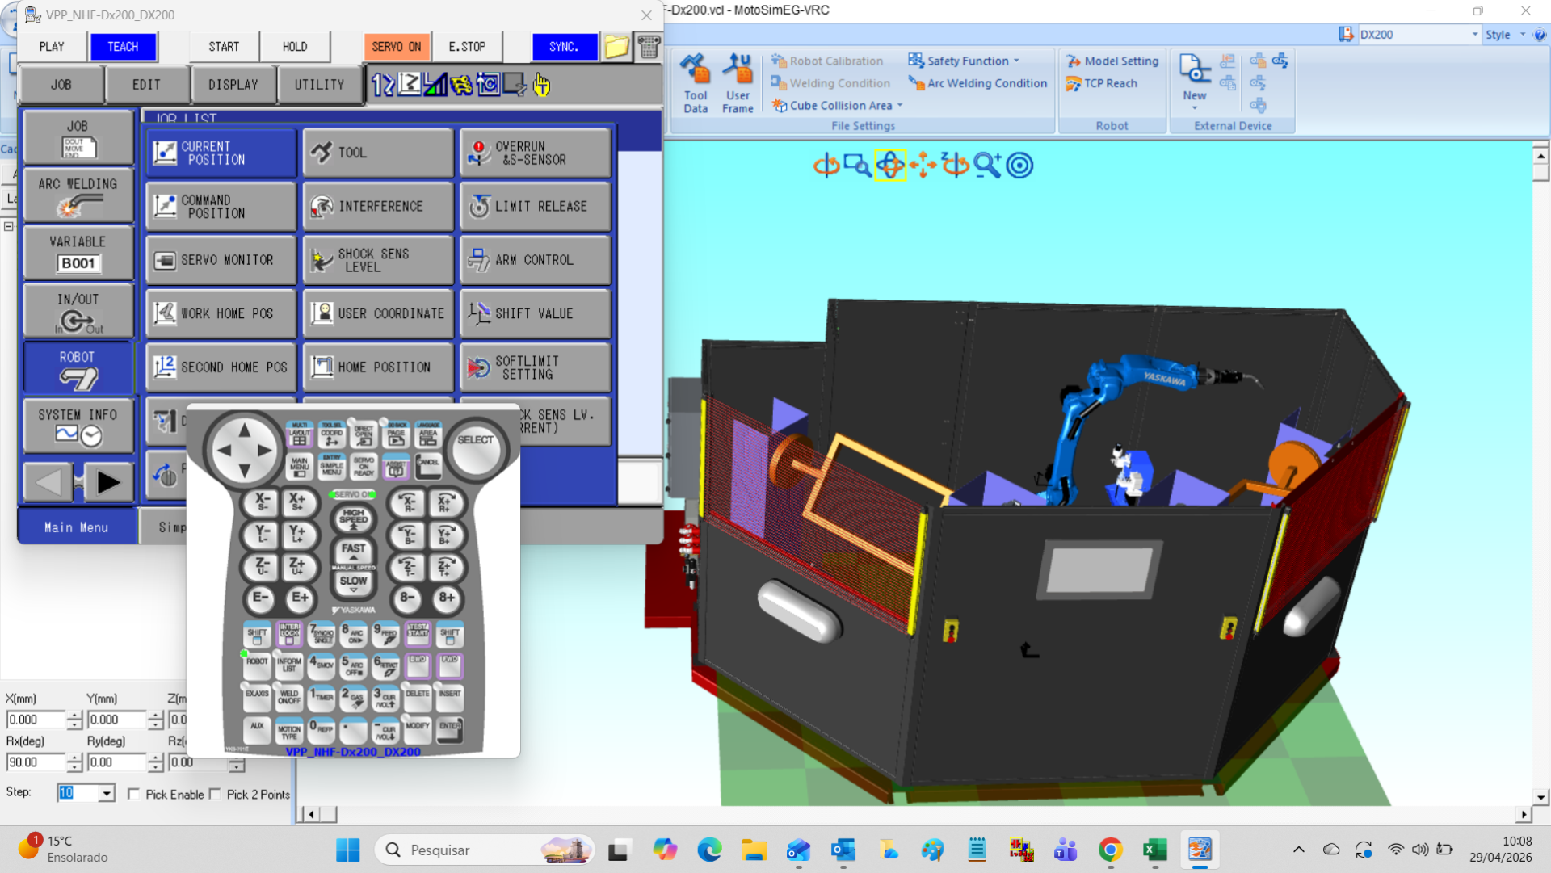Select the pan view tool

[923, 166]
